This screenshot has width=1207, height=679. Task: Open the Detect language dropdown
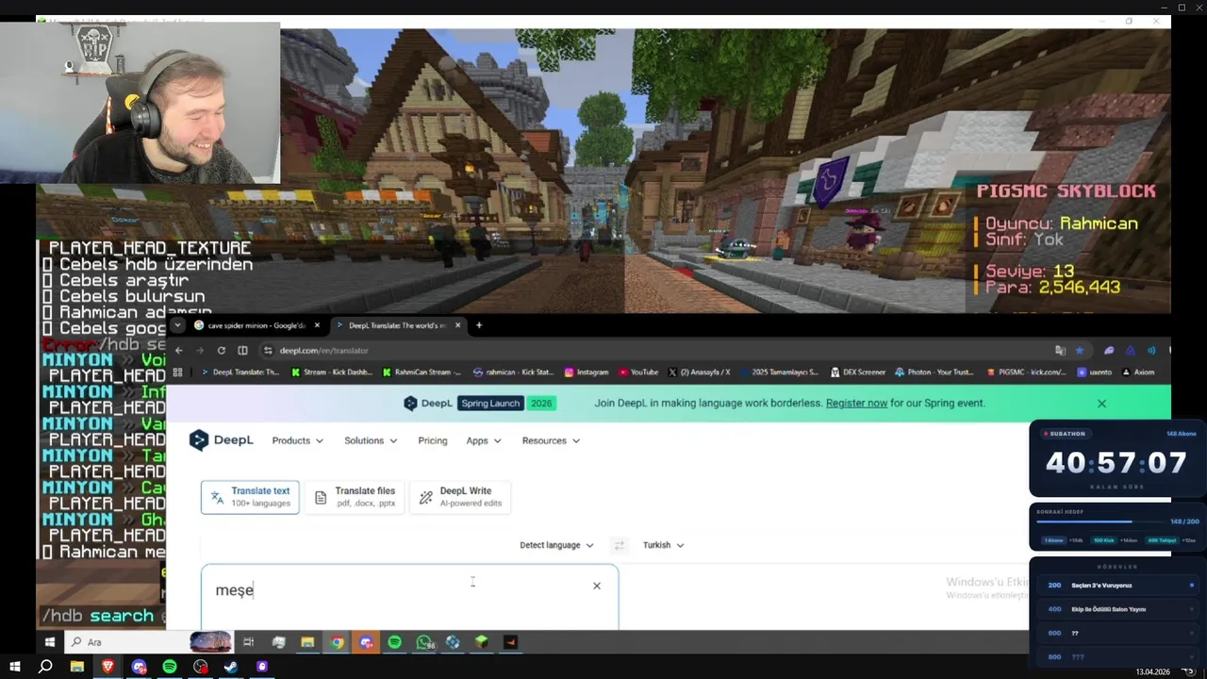tap(556, 545)
